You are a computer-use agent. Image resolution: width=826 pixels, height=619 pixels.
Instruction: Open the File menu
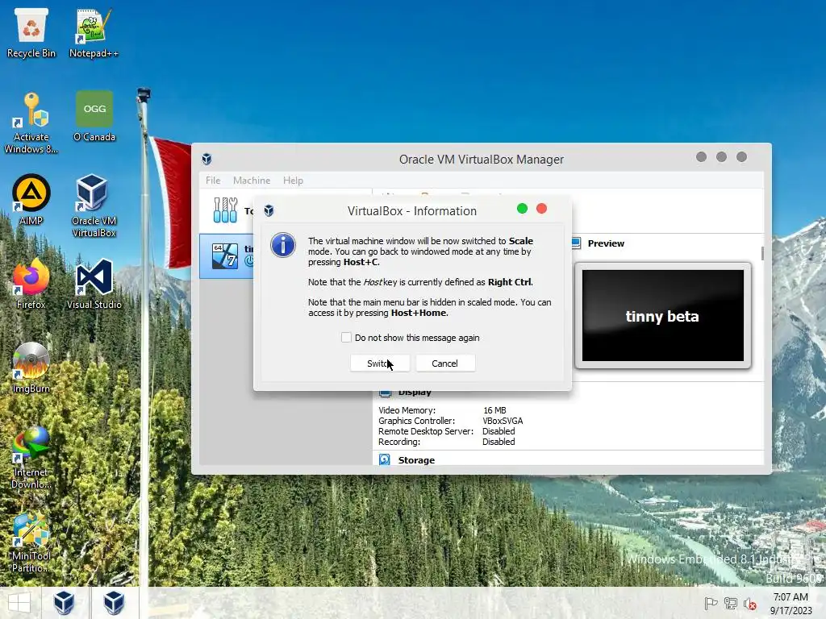(x=213, y=180)
